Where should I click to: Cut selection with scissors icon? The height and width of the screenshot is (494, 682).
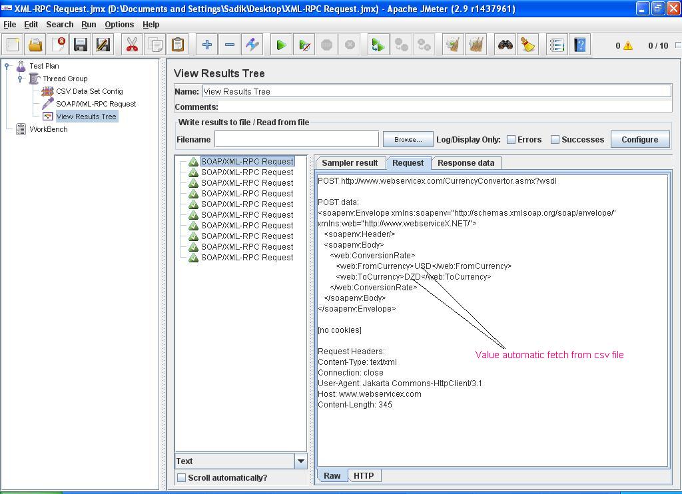[x=133, y=45]
